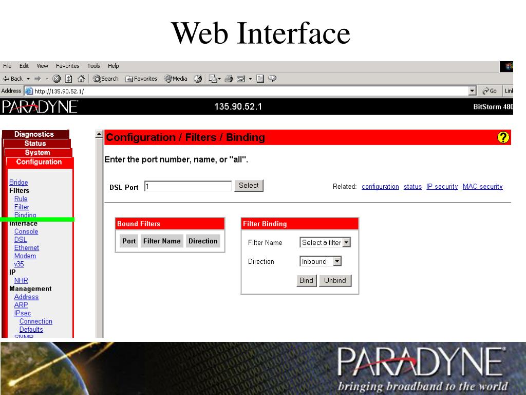Open the Edit button dropdown arrow
Viewport: 526px width, 395px height.
250,79
